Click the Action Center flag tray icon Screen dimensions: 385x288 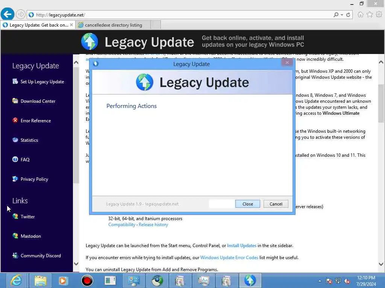(x=329, y=281)
